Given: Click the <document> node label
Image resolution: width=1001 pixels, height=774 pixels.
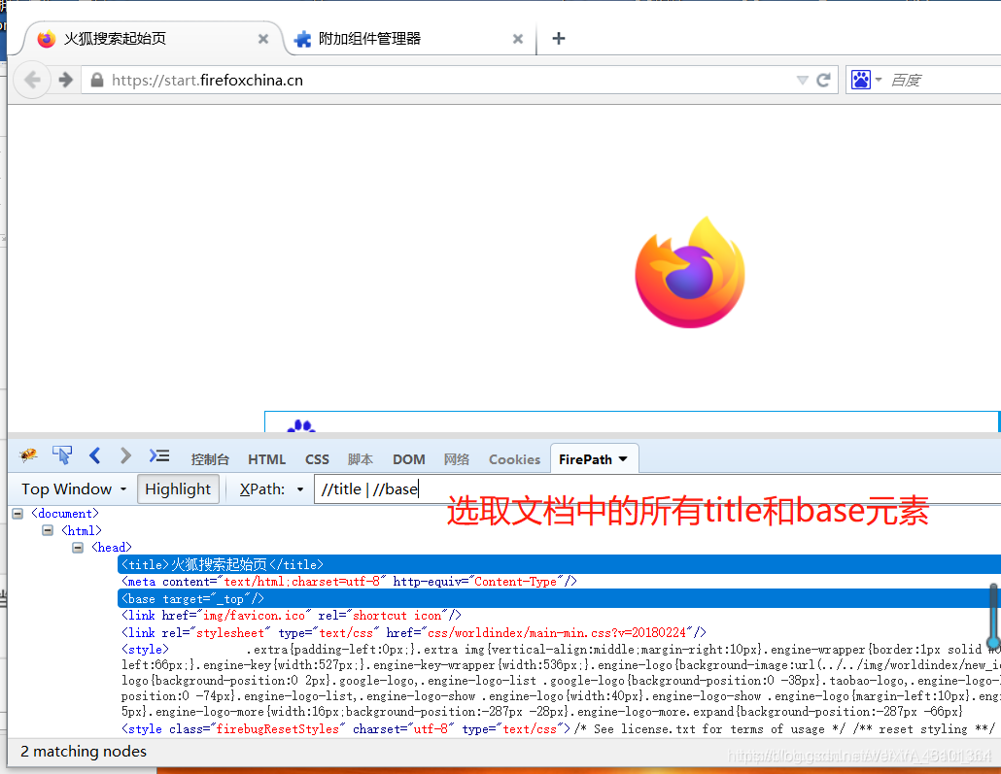Looking at the screenshot, I should [x=65, y=513].
